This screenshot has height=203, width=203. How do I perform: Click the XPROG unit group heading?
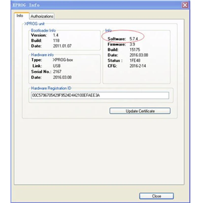click(35, 24)
